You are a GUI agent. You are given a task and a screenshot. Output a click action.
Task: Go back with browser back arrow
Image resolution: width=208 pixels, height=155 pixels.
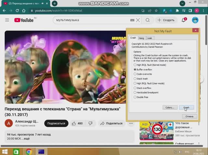4,11
